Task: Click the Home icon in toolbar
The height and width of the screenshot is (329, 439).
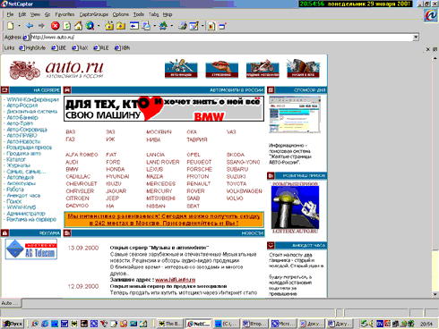Action: (x=78, y=26)
